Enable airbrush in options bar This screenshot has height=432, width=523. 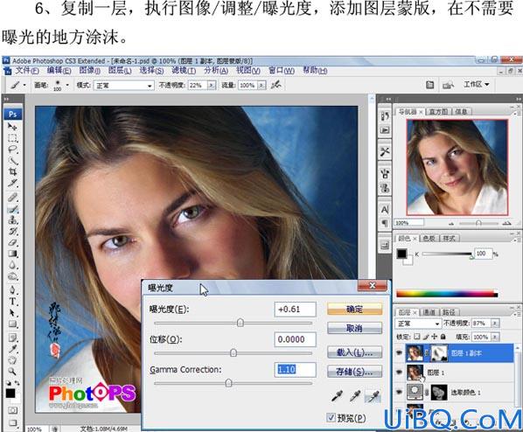coord(275,85)
